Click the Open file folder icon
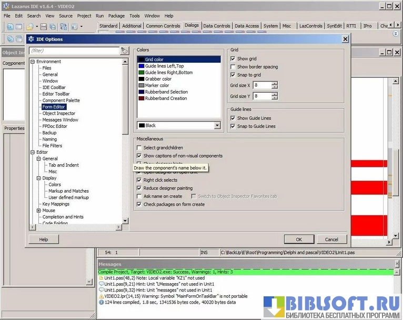 (x=30, y=26)
